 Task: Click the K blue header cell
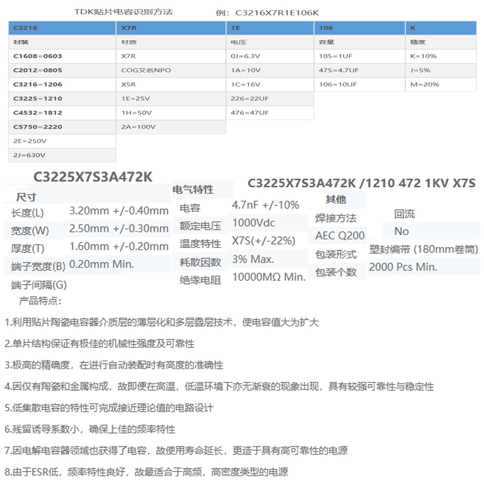441,28
